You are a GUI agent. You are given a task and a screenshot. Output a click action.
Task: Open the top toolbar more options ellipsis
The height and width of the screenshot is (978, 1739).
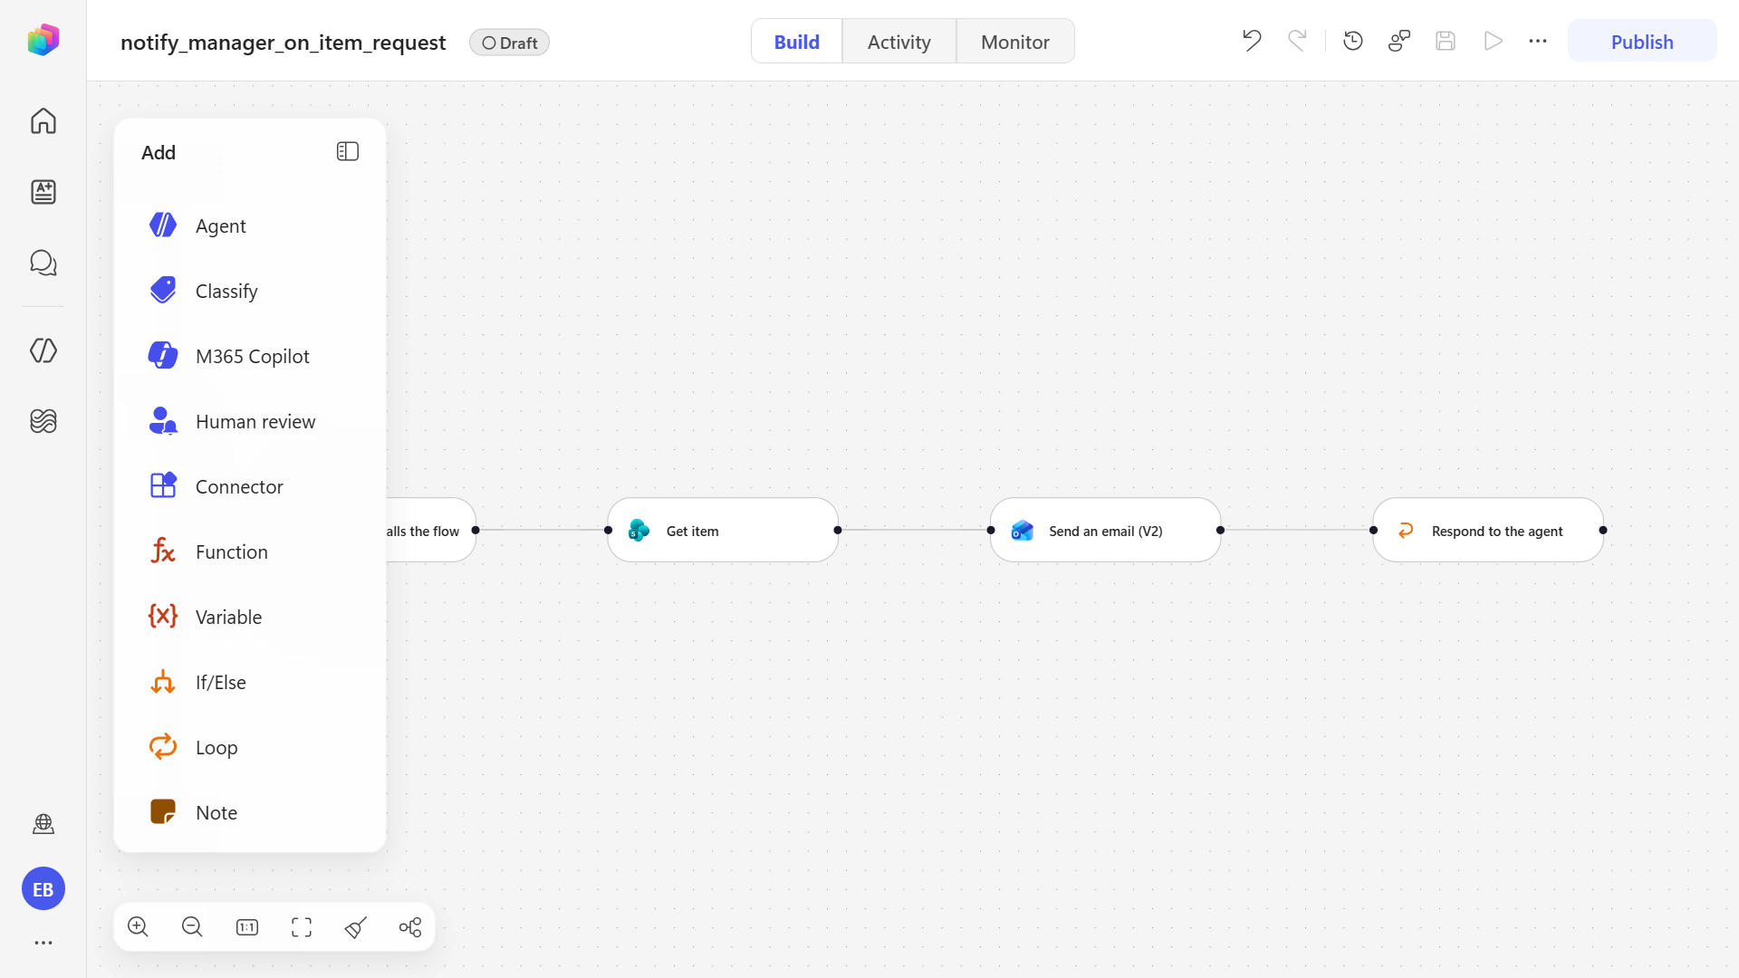(x=1538, y=41)
